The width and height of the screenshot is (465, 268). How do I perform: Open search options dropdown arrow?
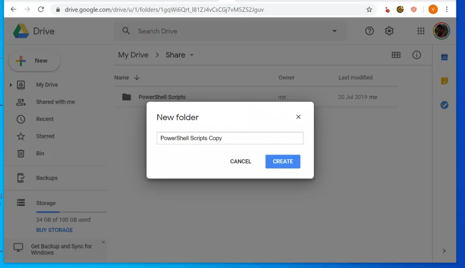coord(335,31)
